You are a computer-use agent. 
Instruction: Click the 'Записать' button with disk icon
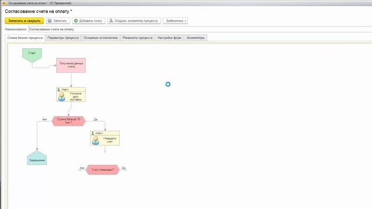pos(58,21)
